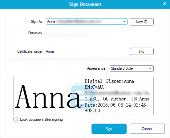Click the Sign As dropdown arrow

point(124,21)
